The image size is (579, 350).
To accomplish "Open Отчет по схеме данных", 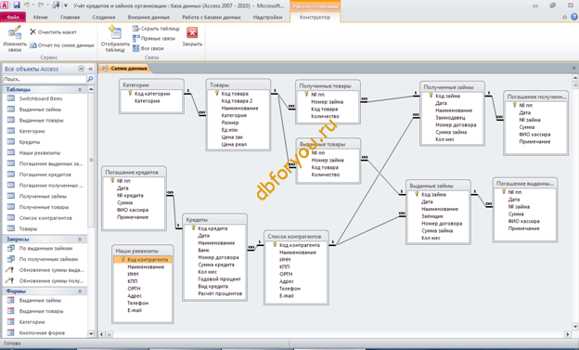I will coord(61,45).
